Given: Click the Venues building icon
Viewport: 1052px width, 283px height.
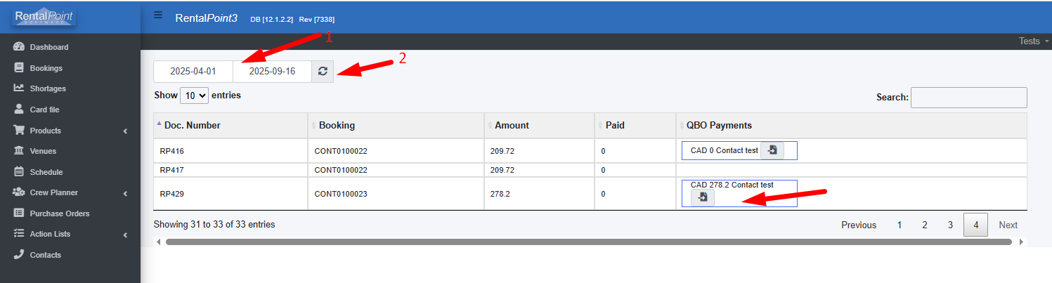Looking at the screenshot, I should [19, 151].
